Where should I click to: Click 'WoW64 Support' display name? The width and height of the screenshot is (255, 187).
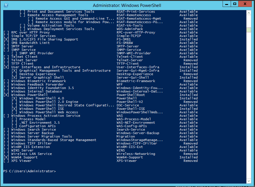(x=24, y=157)
